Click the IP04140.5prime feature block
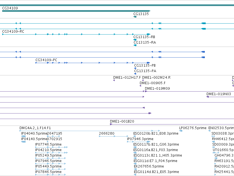This screenshot has width=234, height=176. click(x=23, y=142)
